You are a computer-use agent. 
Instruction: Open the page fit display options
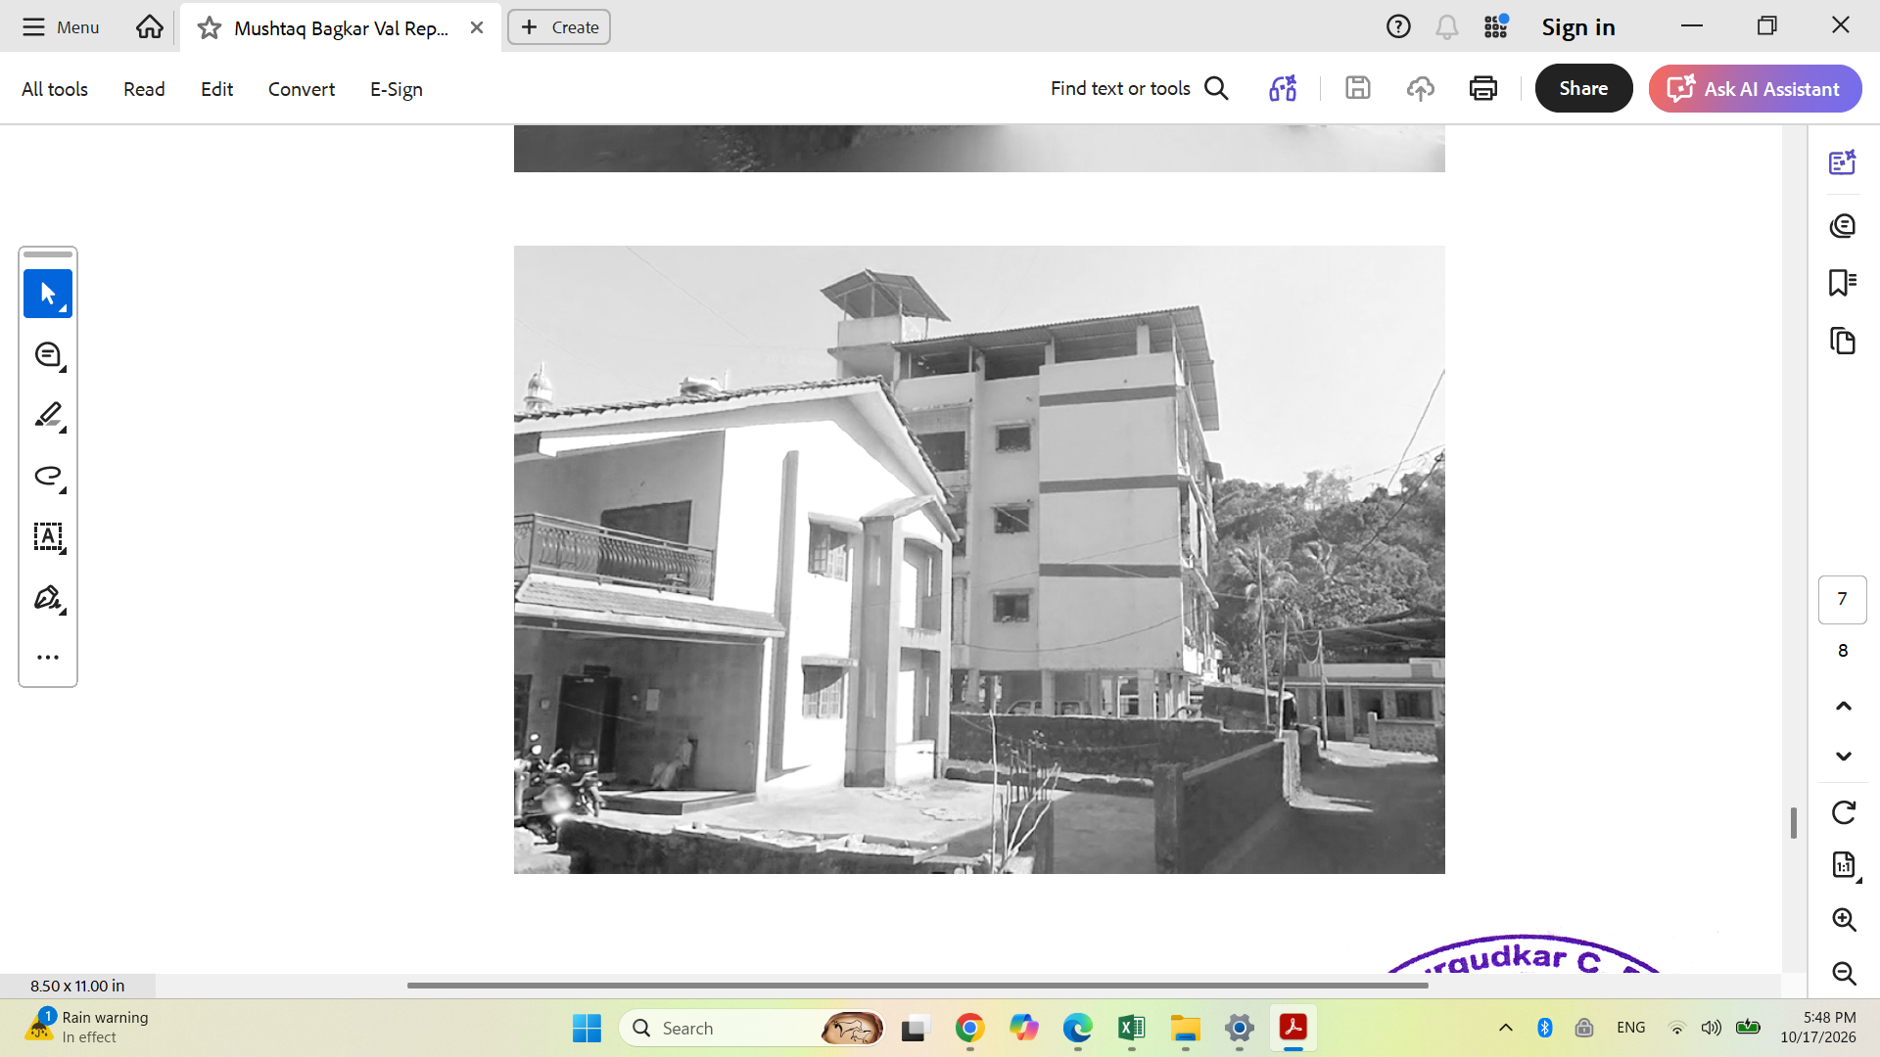click(x=1843, y=865)
